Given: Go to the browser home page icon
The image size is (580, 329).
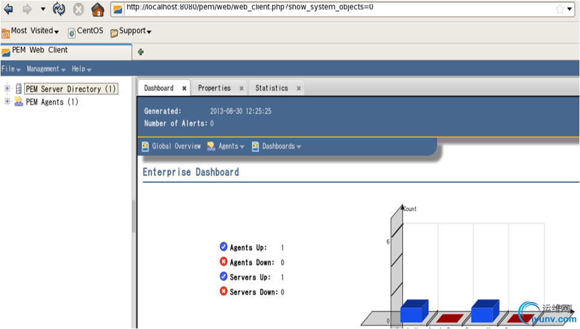Looking at the screenshot, I should (97, 9).
